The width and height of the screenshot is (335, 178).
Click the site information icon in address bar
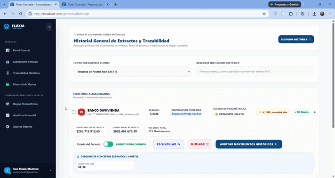[30, 14]
